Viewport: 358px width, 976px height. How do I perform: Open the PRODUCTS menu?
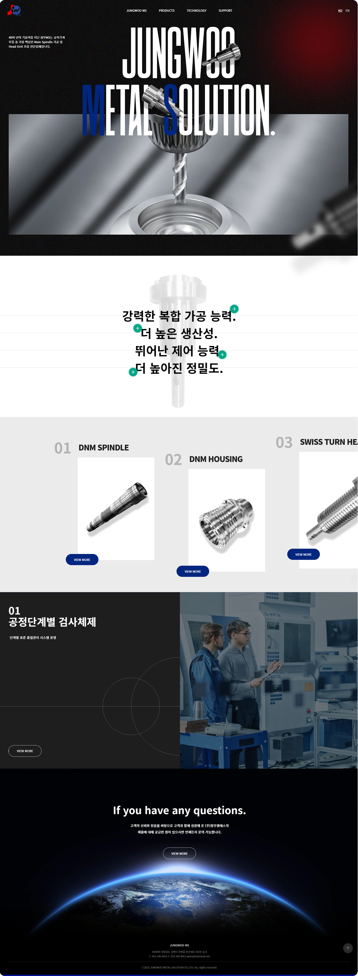pyautogui.click(x=167, y=11)
